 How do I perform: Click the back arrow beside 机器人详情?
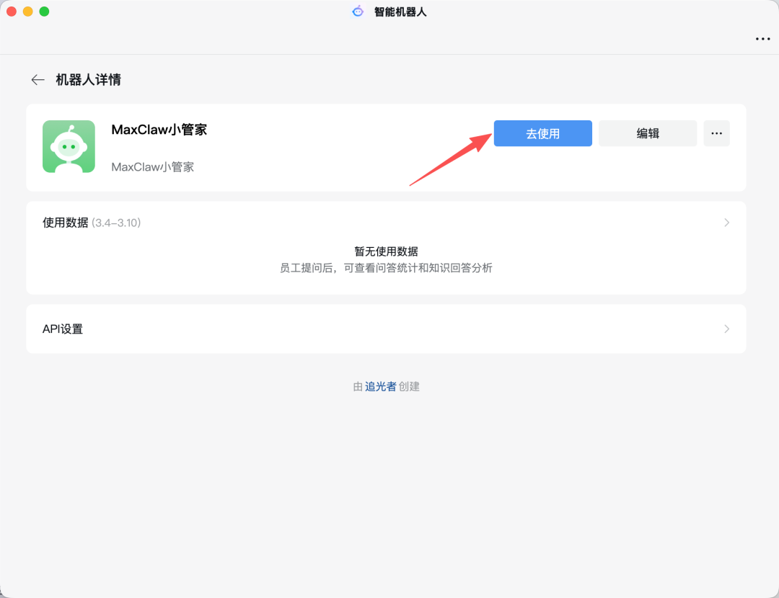pyautogui.click(x=37, y=79)
